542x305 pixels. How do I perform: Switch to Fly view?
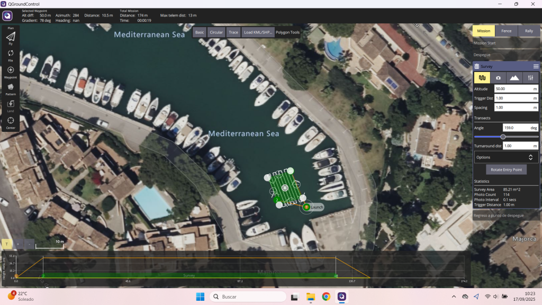coord(11,38)
